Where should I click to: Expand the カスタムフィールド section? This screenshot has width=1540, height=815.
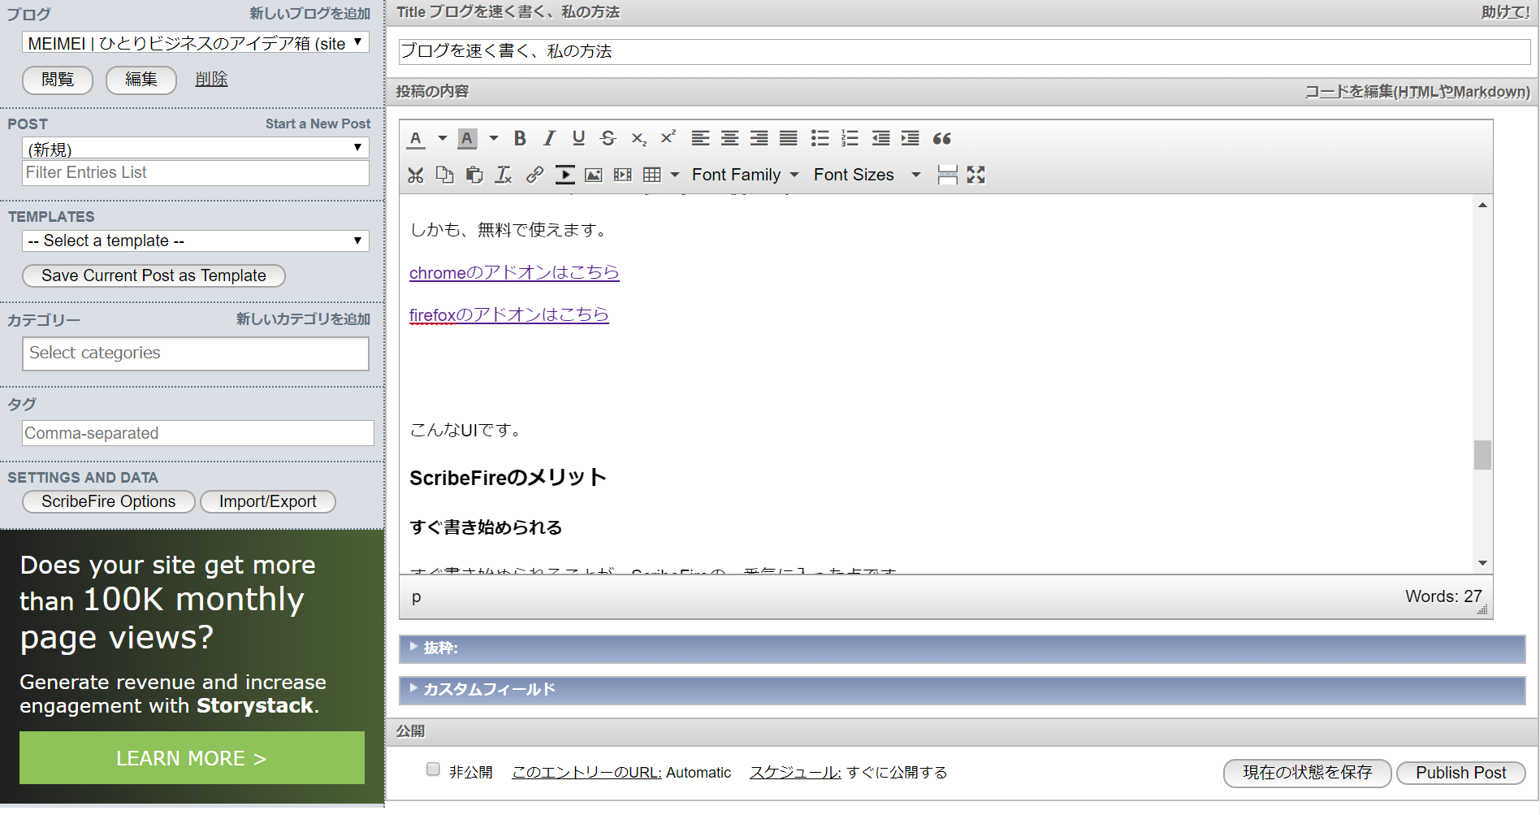[489, 690]
